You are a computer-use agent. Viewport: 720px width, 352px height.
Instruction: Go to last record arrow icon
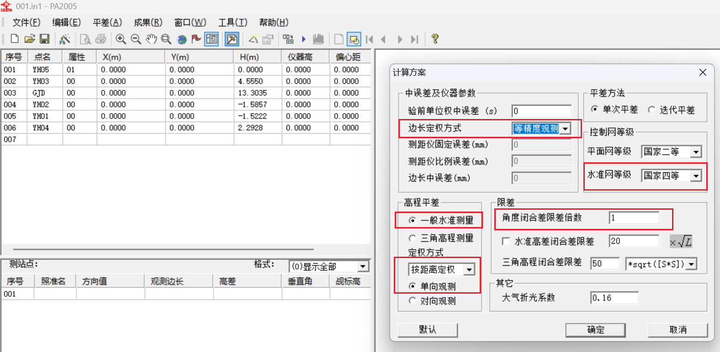414,39
